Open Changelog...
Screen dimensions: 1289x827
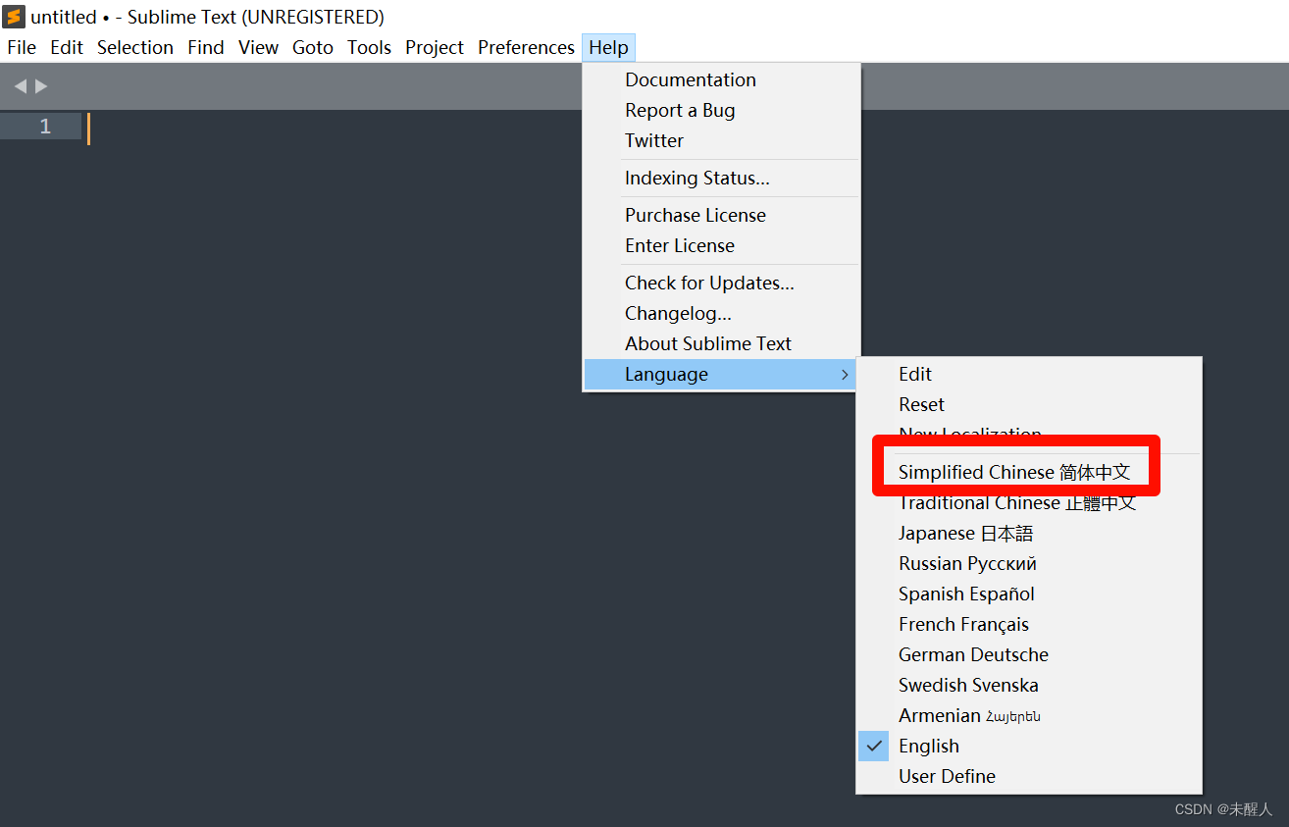[x=722, y=313]
